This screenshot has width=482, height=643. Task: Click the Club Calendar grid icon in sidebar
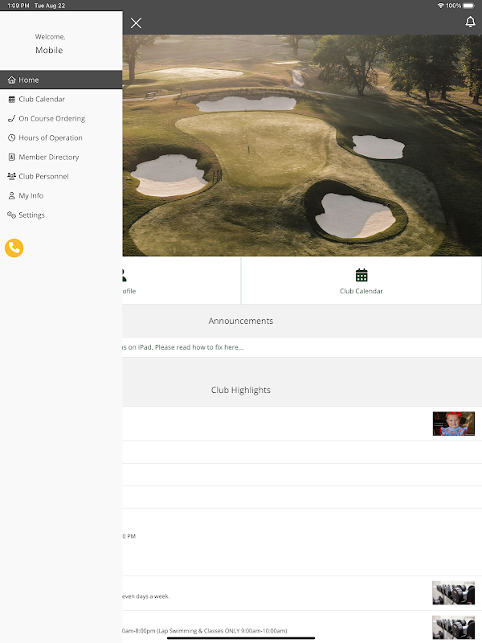(x=12, y=99)
